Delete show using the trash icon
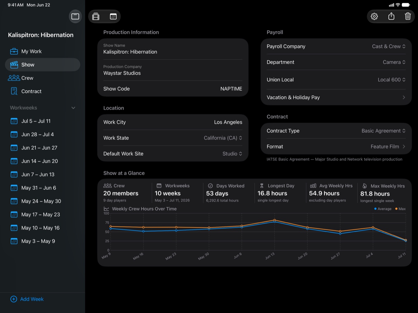Viewport: 418px width, 313px height. point(408,16)
